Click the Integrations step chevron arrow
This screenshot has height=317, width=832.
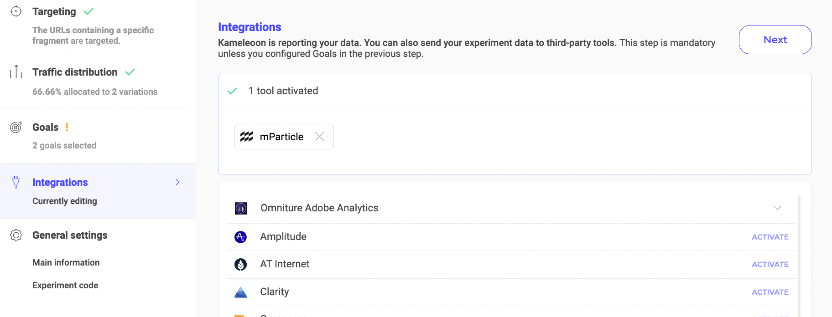(177, 182)
